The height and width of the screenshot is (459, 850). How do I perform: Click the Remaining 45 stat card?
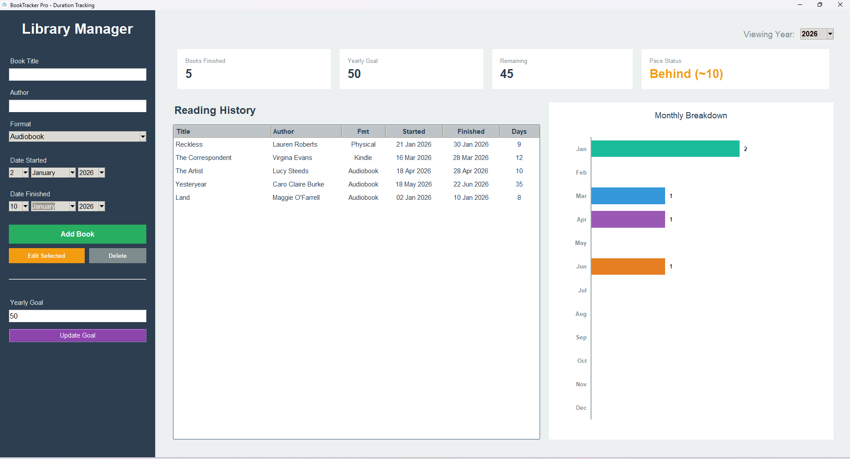click(562, 69)
